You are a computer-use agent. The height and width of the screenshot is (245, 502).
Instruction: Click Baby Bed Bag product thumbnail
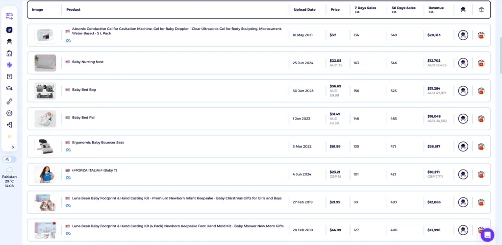[x=45, y=91]
